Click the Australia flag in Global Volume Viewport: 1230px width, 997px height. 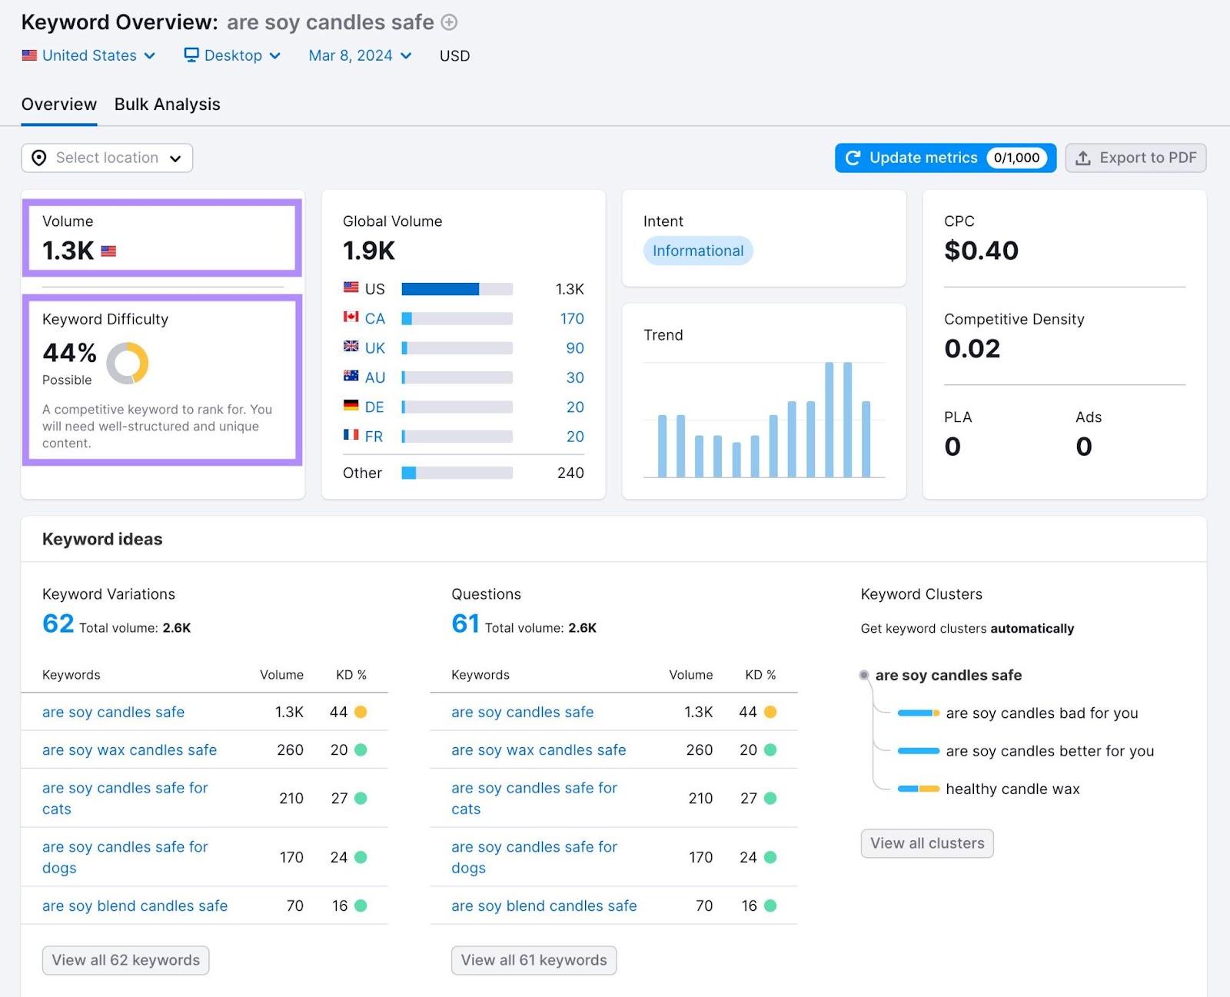[x=351, y=376]
